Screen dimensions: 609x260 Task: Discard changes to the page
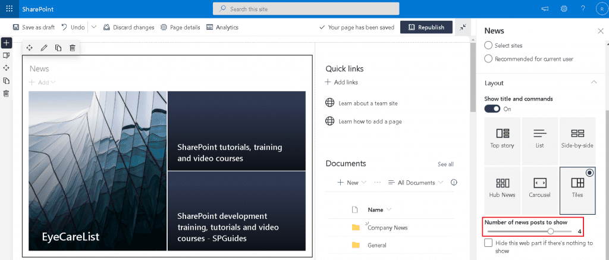pyautogui.click(x=128, y=27)
